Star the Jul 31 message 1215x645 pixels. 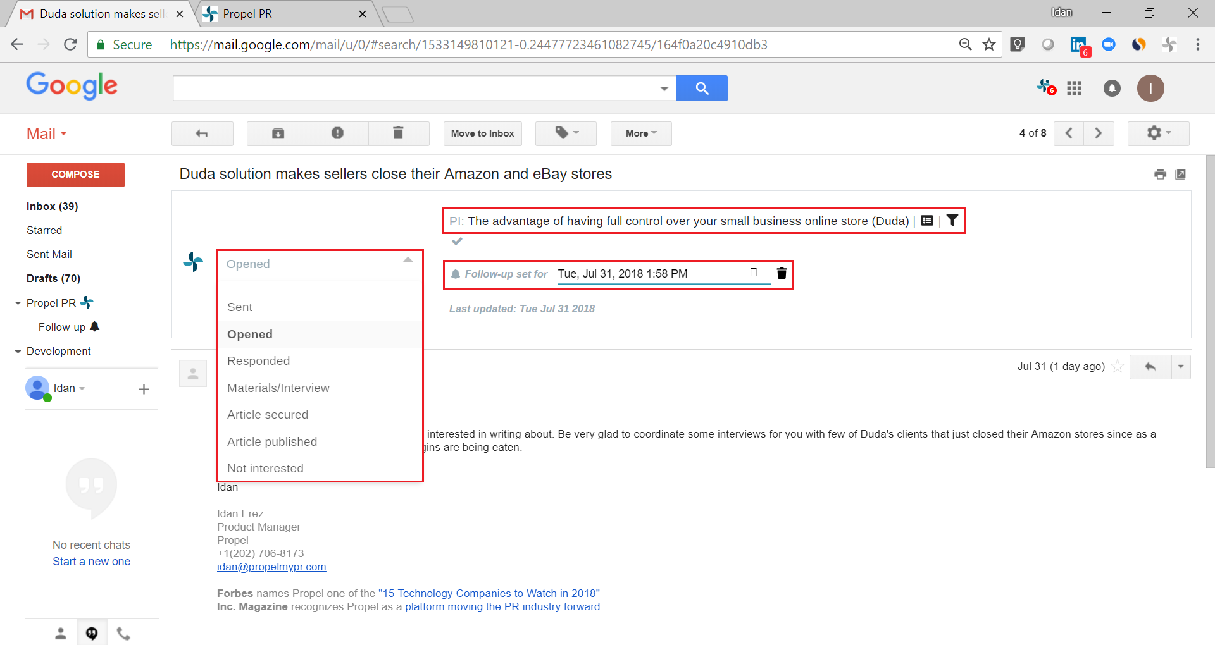pos(1118,366)
